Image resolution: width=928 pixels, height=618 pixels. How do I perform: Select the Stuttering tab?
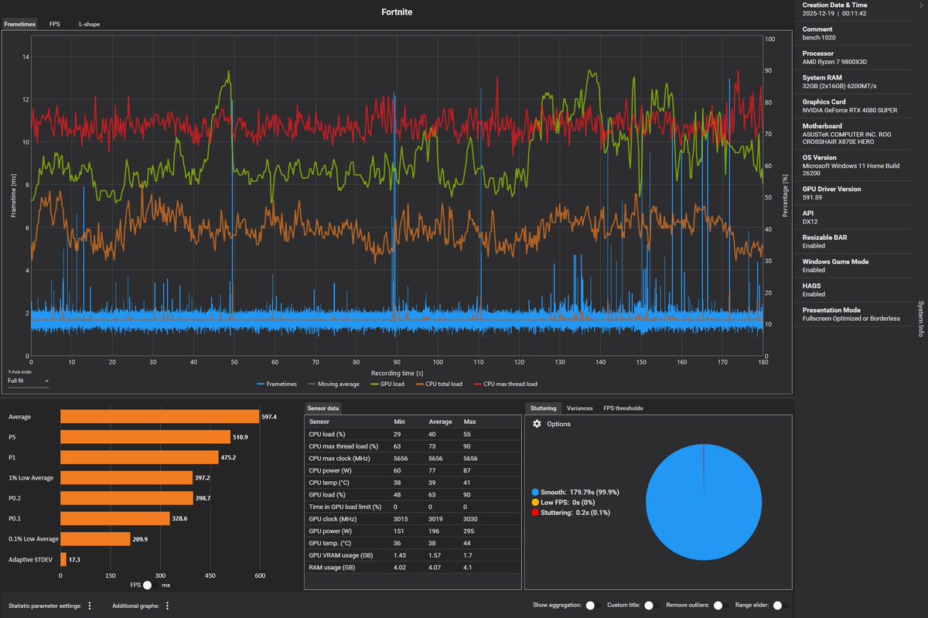click(x=542, y=408)
